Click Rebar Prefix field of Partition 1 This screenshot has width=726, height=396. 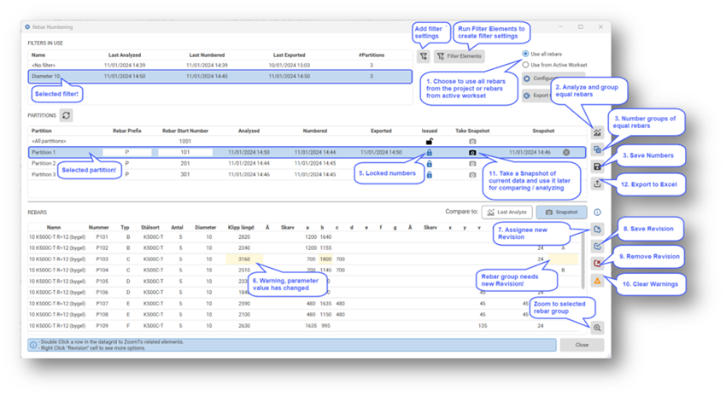pyautogui.click(x=127, y=152)
